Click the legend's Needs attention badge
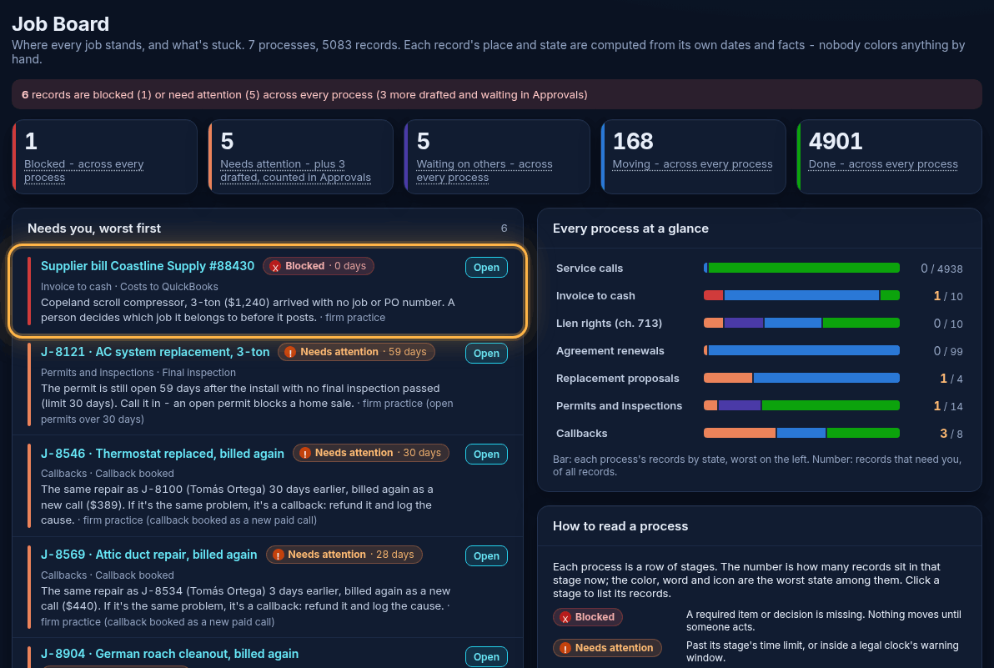Viewport: 994px width, 668px height. point(607,648)
